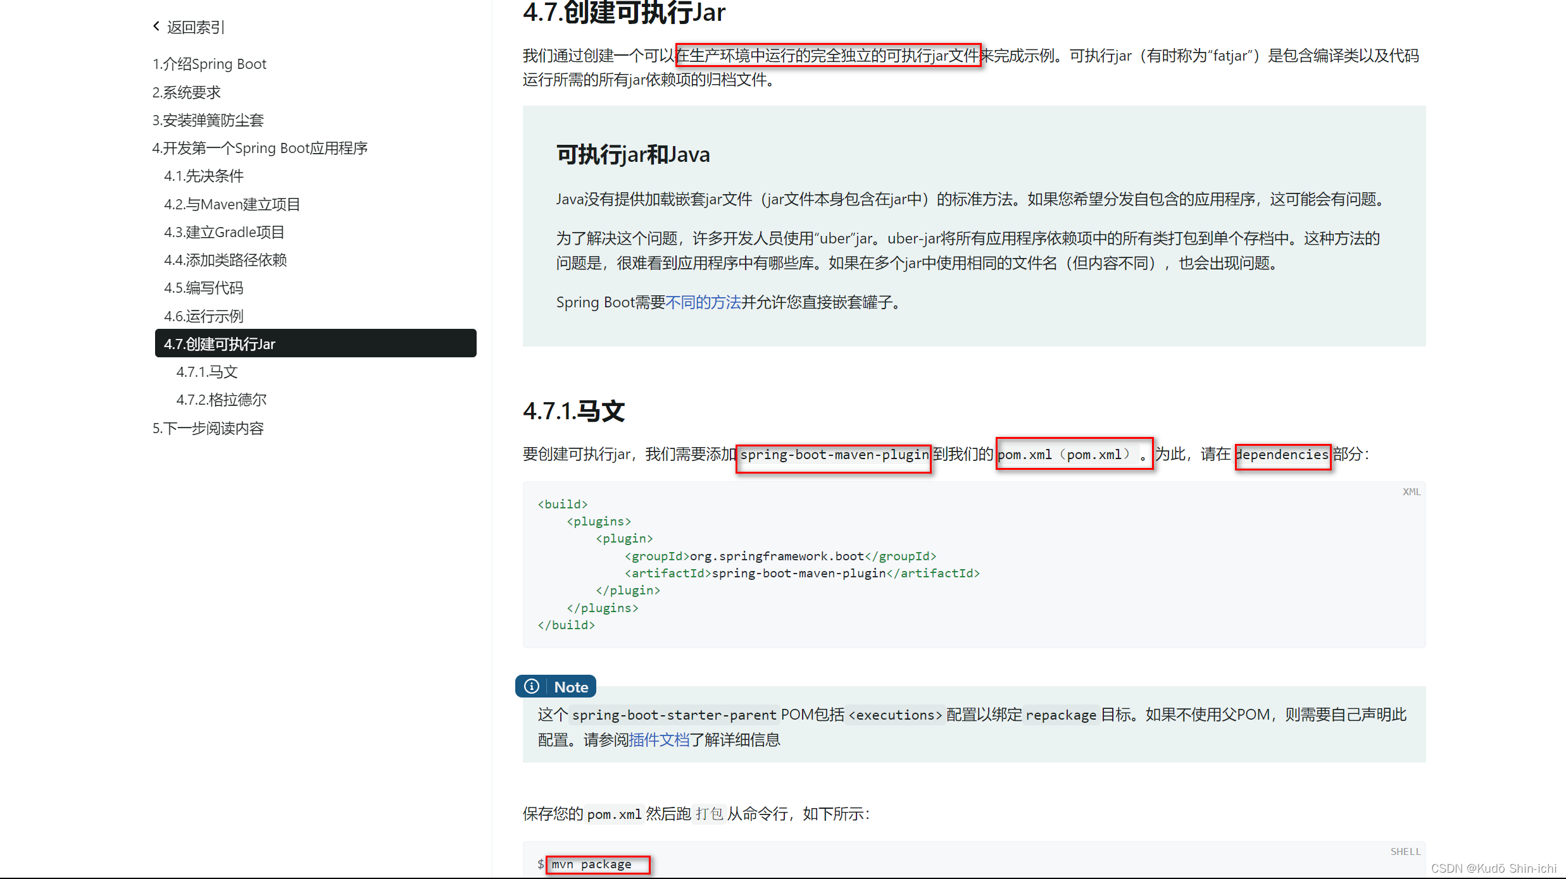Follow the 不同的方法 hyperlink
The image size is (1566, 879).
[x=703, y=302]
